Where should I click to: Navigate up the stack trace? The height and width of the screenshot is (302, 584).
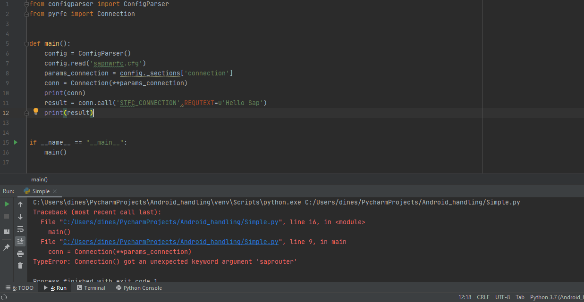[x=20, y=204]
